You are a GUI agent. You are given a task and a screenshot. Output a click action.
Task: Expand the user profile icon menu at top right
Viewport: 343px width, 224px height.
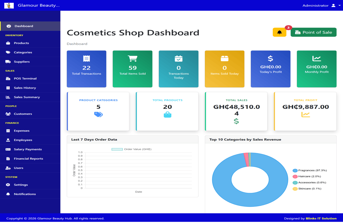tap(334, 5)
